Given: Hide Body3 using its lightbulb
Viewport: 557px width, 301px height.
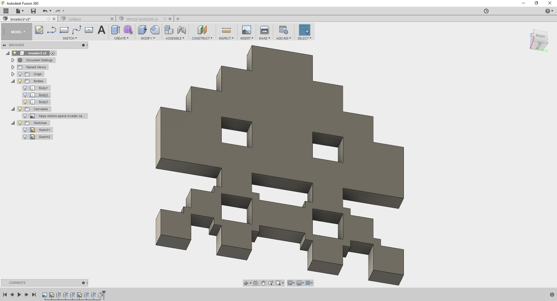Looking at the screenshot, I should 25,102.
